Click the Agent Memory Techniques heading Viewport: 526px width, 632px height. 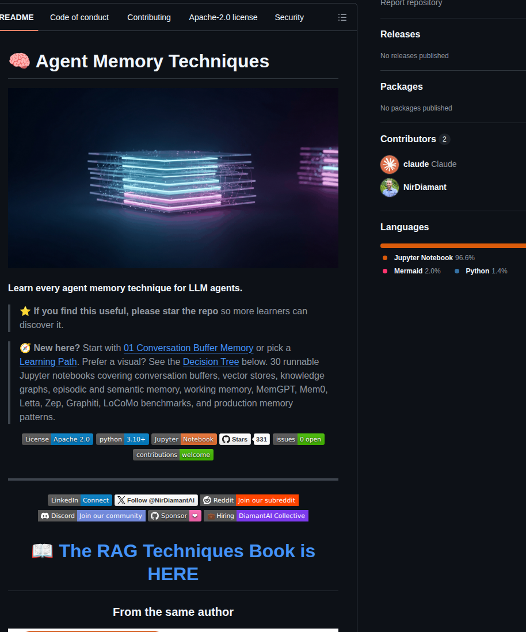click(153, 61)
